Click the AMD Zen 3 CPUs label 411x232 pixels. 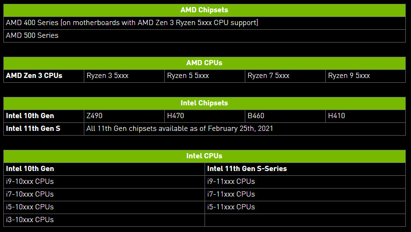34,76
